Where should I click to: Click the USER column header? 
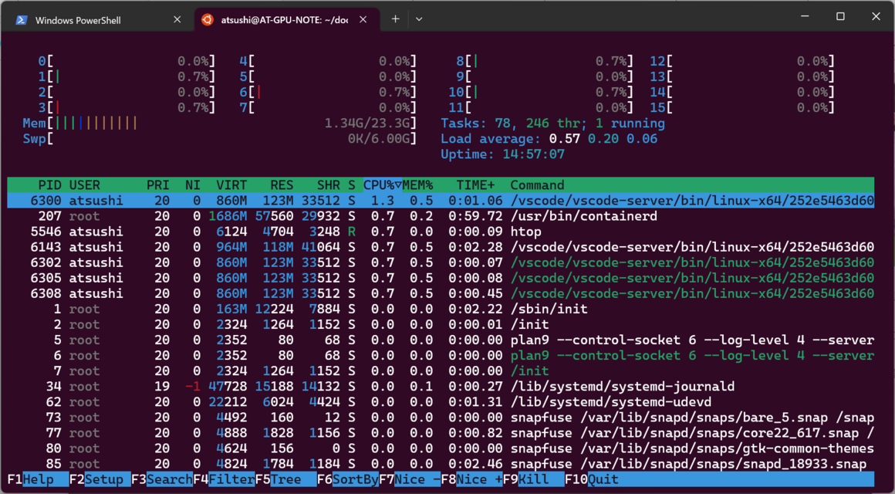click(85, 184)
